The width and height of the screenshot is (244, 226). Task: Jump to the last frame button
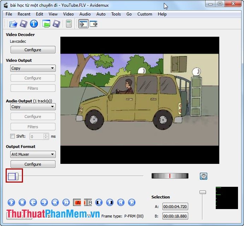coord(132,202)
